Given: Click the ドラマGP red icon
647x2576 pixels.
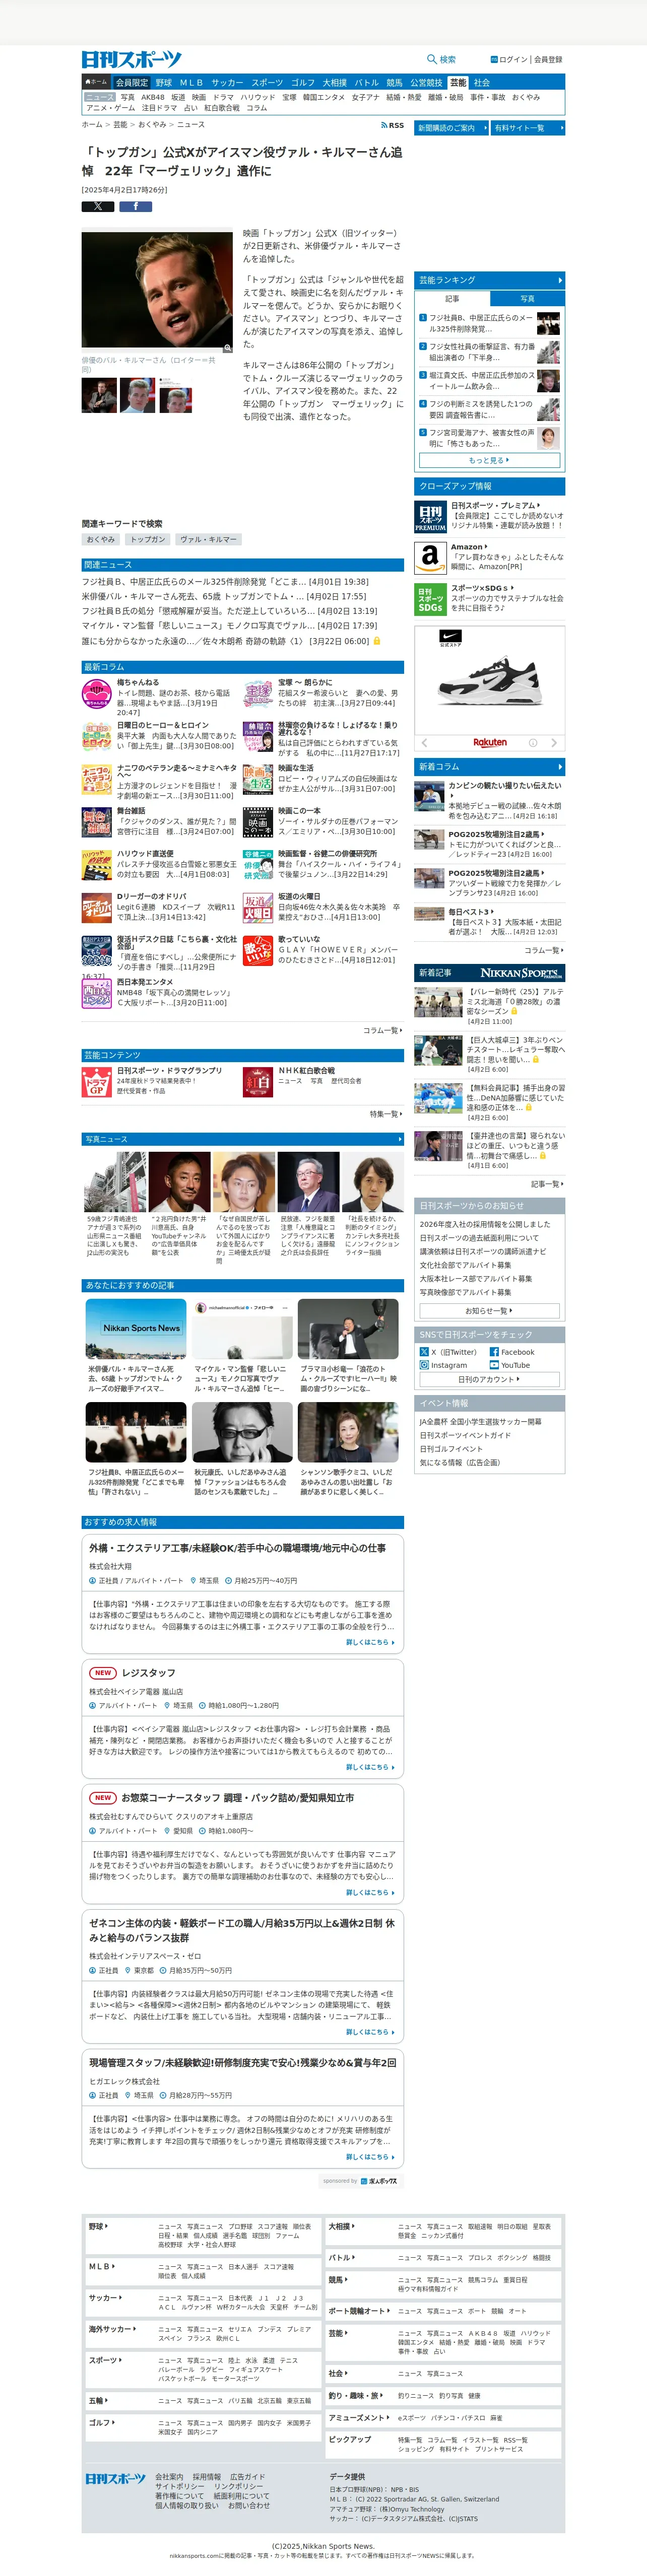Looking at the screenshot, I should point(97,1082).
